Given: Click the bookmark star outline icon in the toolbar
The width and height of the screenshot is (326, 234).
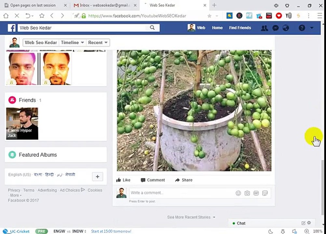Looking at the screenshot, I should click(42, 16).
